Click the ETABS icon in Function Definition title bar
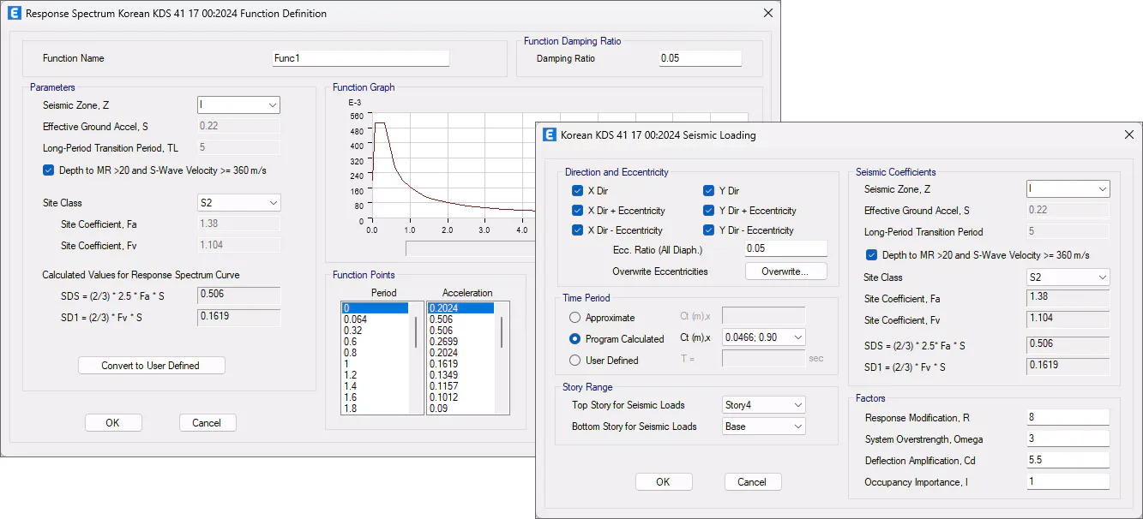The height and width of the screenshot is (519, 1143). [14, 14]
